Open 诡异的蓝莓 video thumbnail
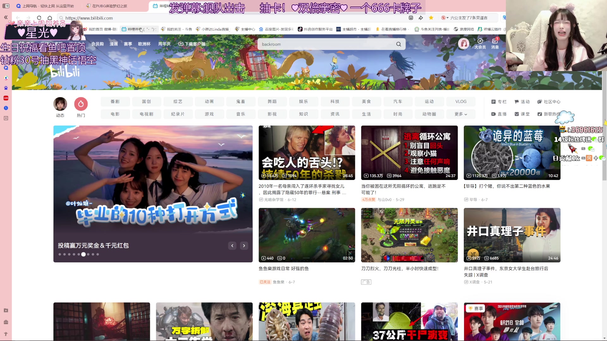Image resolution: width=607 pixels, height=341 pixels. pos(512,153)
